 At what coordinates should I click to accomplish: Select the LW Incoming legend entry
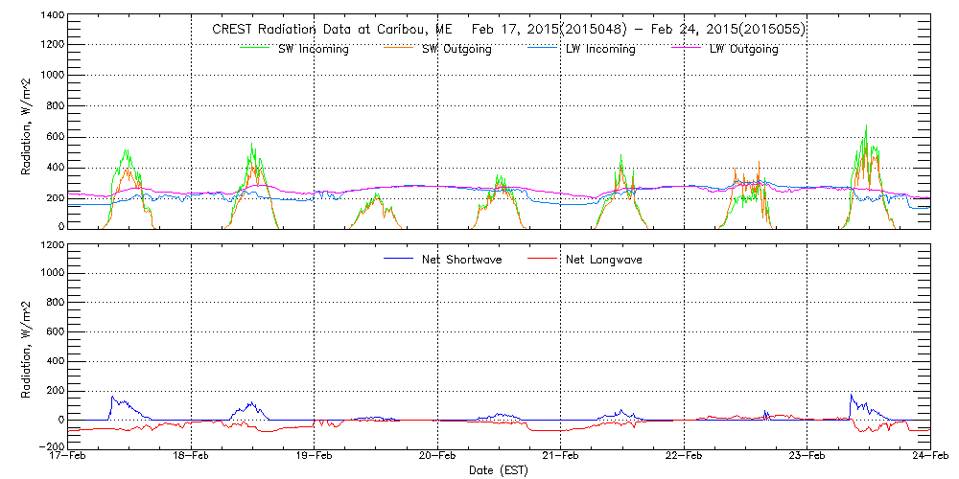pyautogui.click(x=600, y=50)
